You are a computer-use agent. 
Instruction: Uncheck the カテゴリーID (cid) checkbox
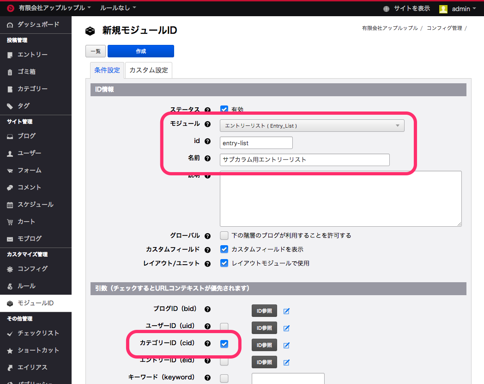pyautogui.click(x=224, y=344)
